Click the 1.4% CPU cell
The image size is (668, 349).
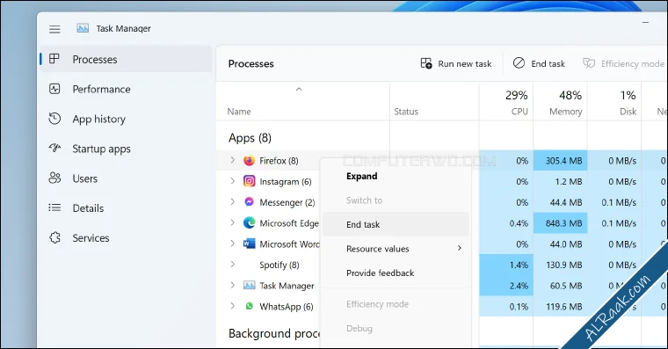coord(506,265)
